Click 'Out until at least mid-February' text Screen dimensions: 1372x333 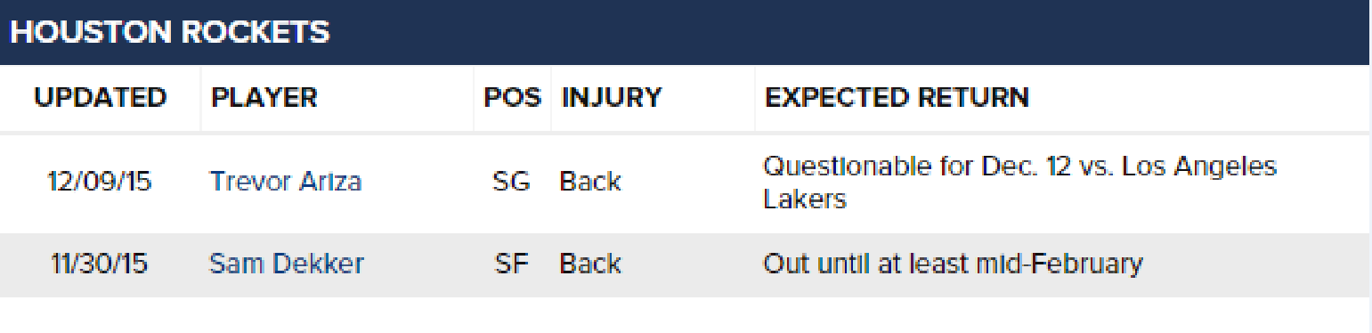[x=953, y=264]
